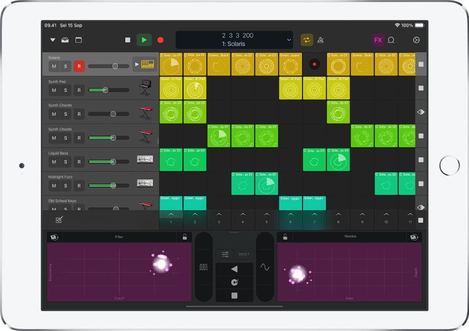Change the Wobble pad effect icon
This screenshot has width=469, height=331.
[414, 237]
